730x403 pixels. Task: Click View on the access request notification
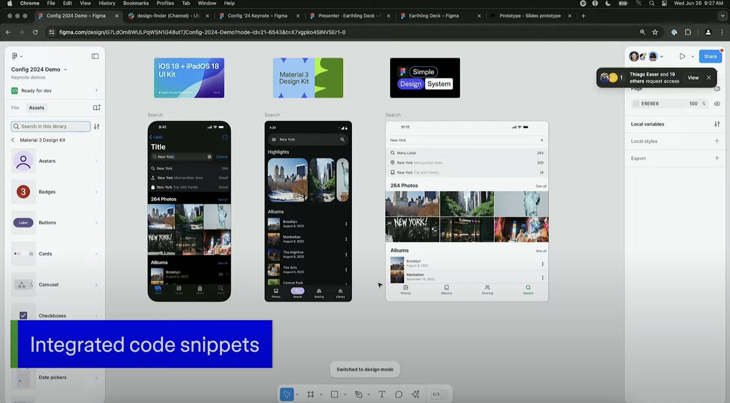pyautogui.click(x=693, y=78)
